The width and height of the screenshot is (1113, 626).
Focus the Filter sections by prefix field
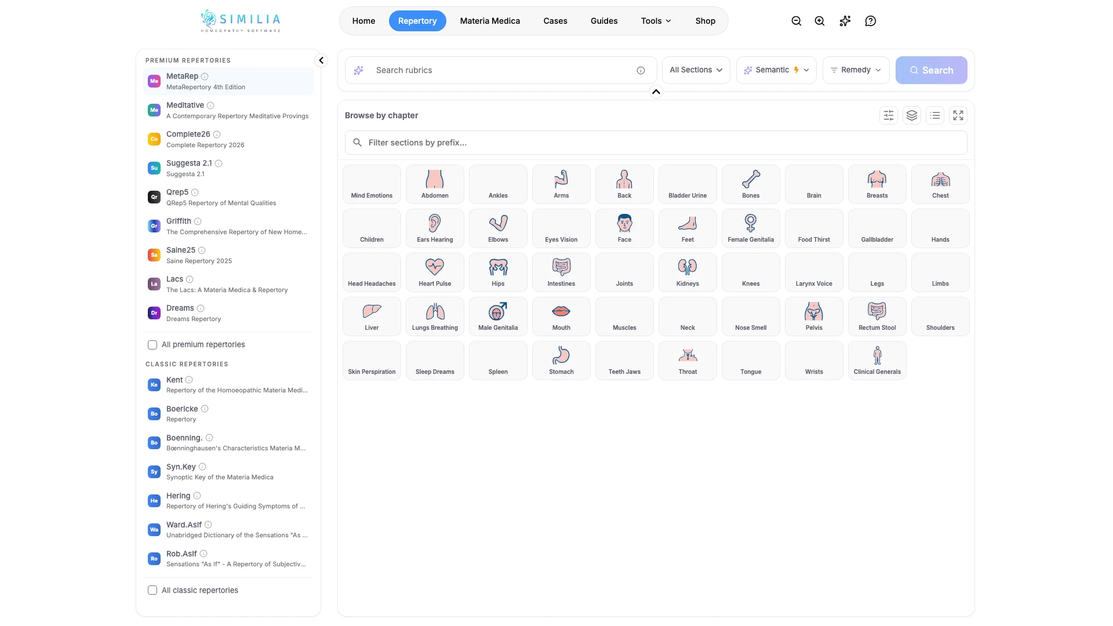point(656,143)
